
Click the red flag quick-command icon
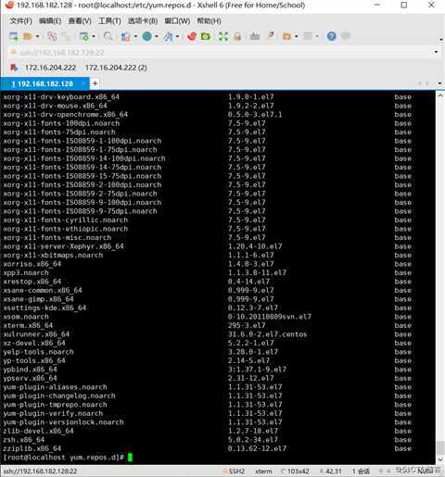tap(14, 68)
